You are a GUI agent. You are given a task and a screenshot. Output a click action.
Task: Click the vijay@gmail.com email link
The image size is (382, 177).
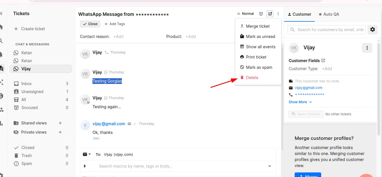tap(309, 88)
